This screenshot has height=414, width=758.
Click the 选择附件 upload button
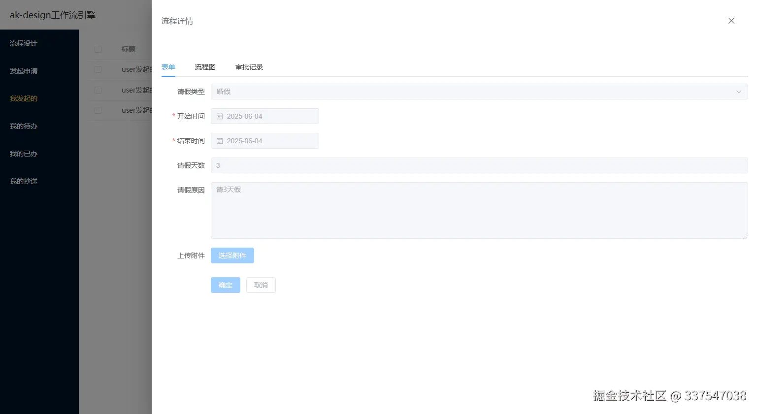[x=232, y=255]
